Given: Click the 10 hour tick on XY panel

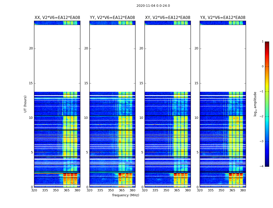Looking at the screenshot, I should point(141,118).
